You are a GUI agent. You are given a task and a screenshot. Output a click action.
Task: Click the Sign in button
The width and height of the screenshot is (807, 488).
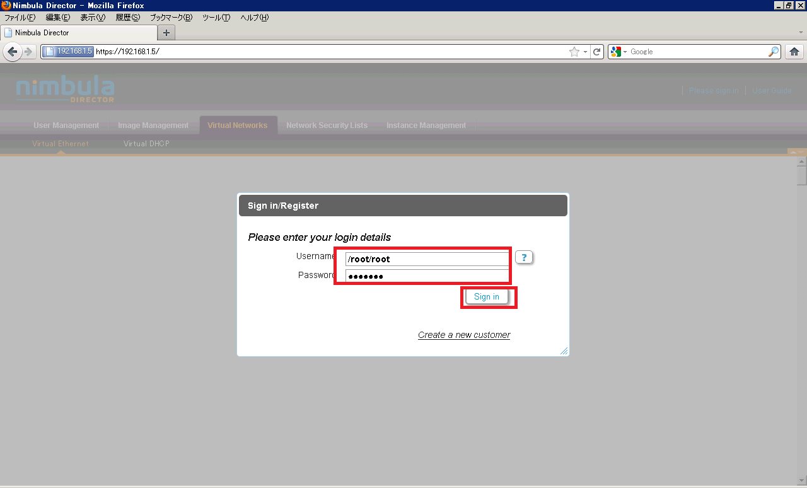(x=487, y=297)
